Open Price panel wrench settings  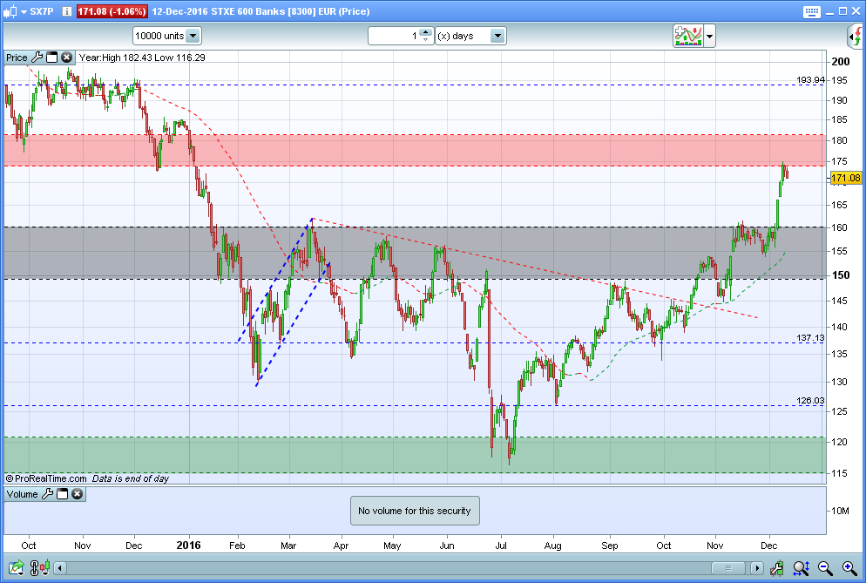[x=37, y=58]
